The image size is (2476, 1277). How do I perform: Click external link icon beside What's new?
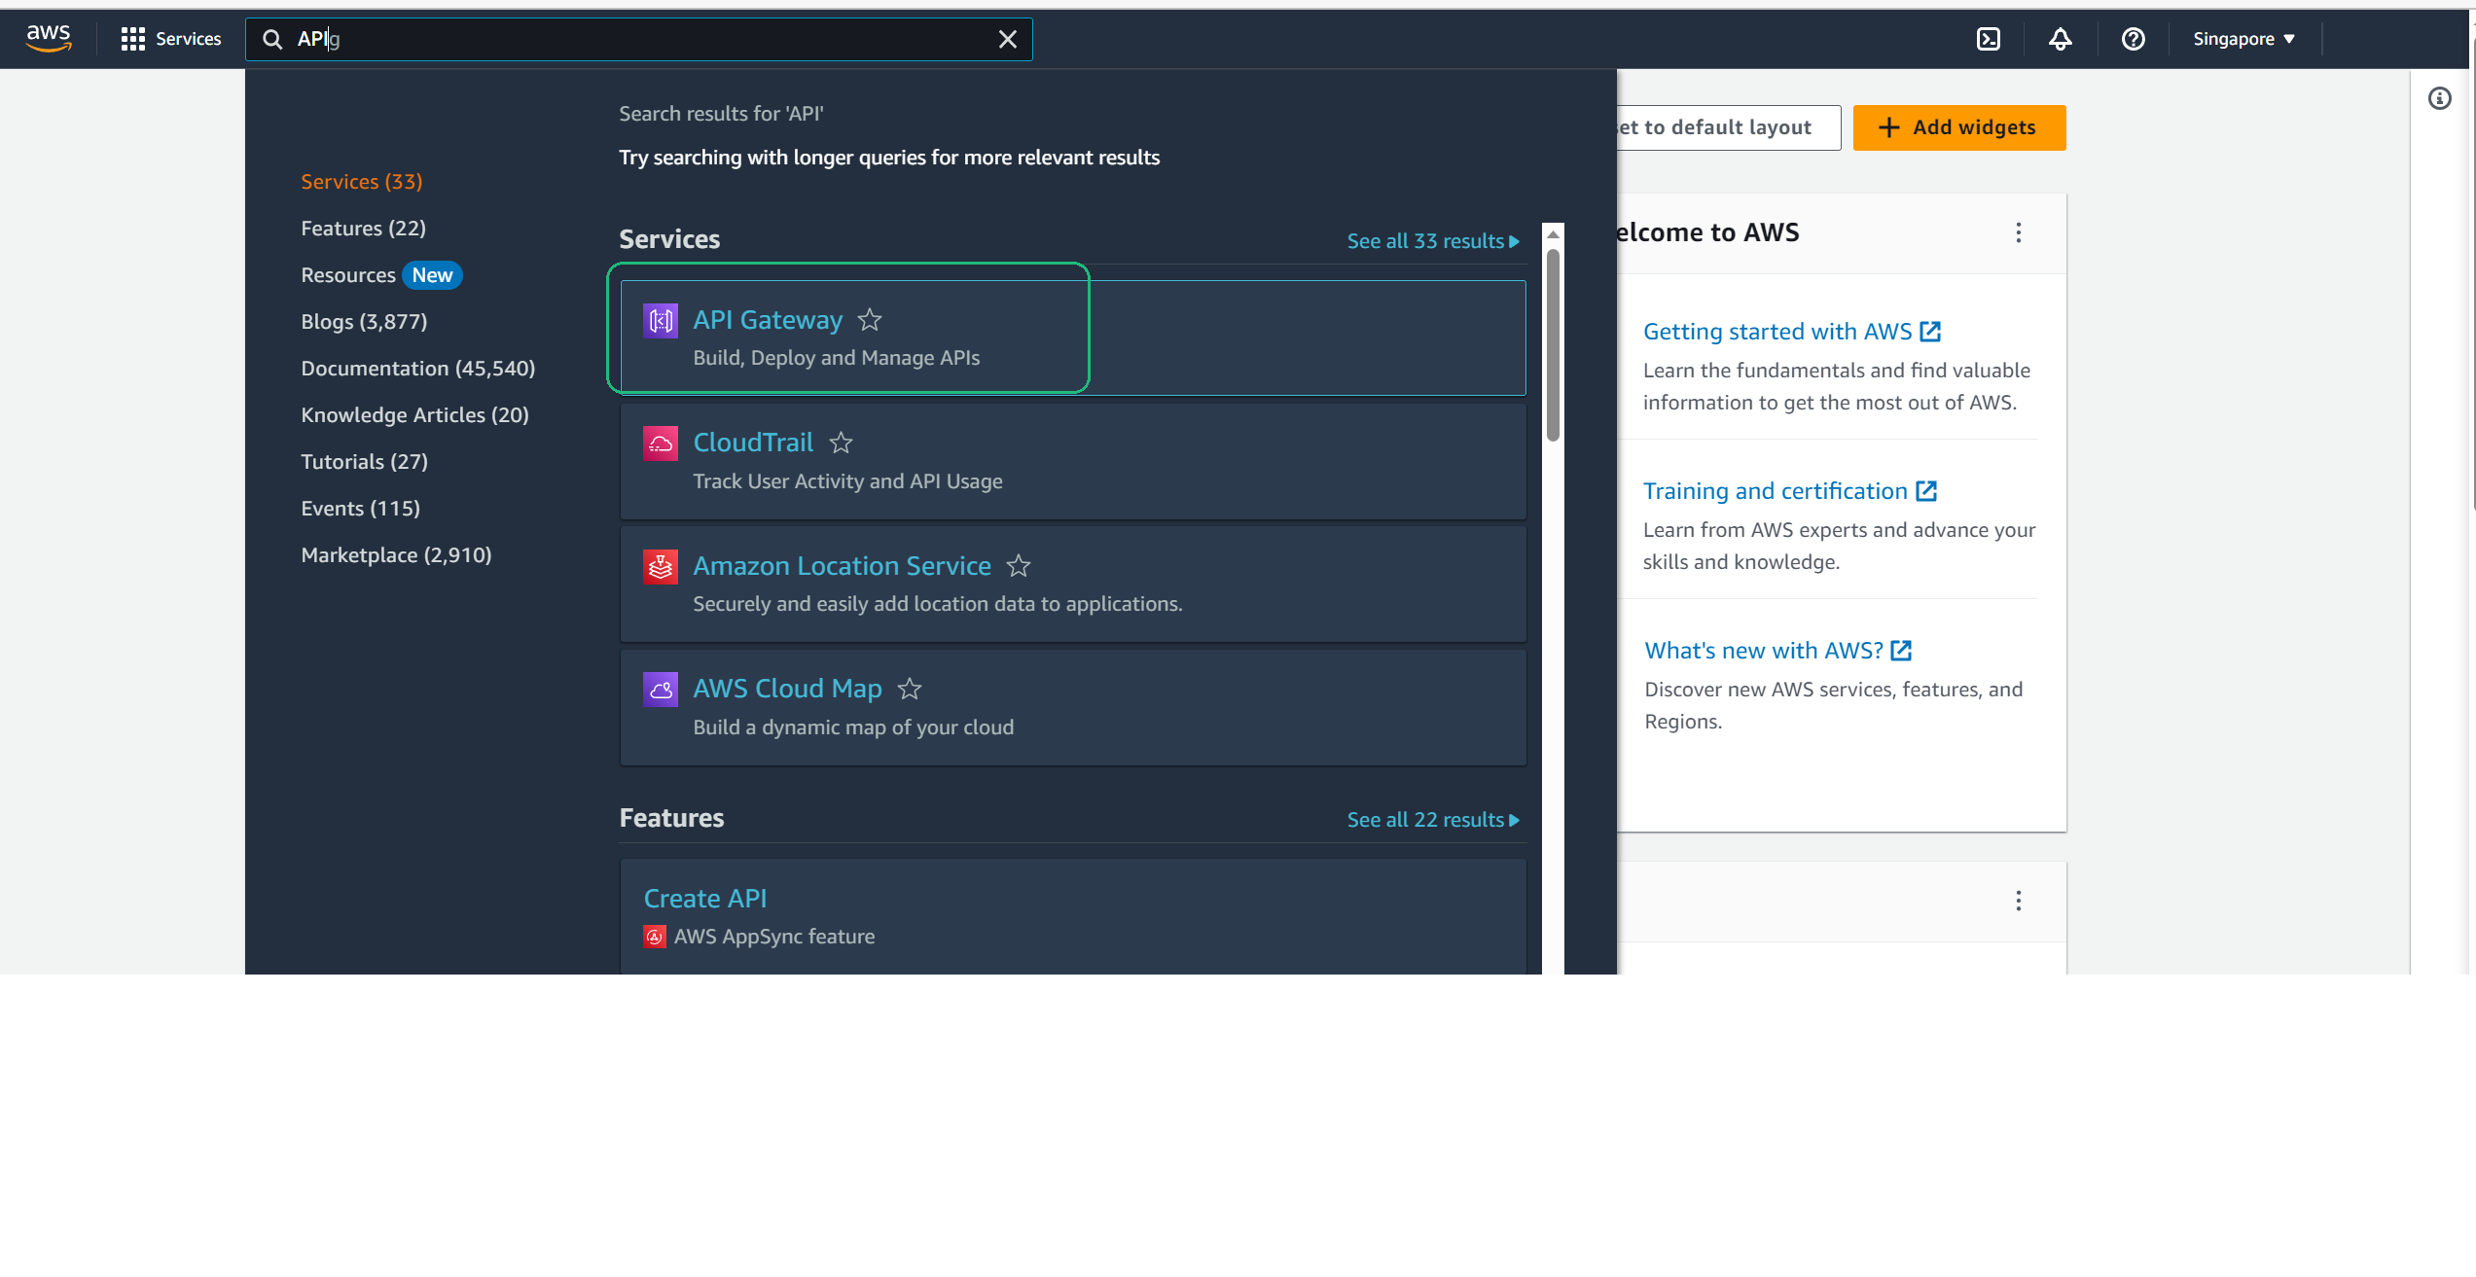click(1901, 651)
